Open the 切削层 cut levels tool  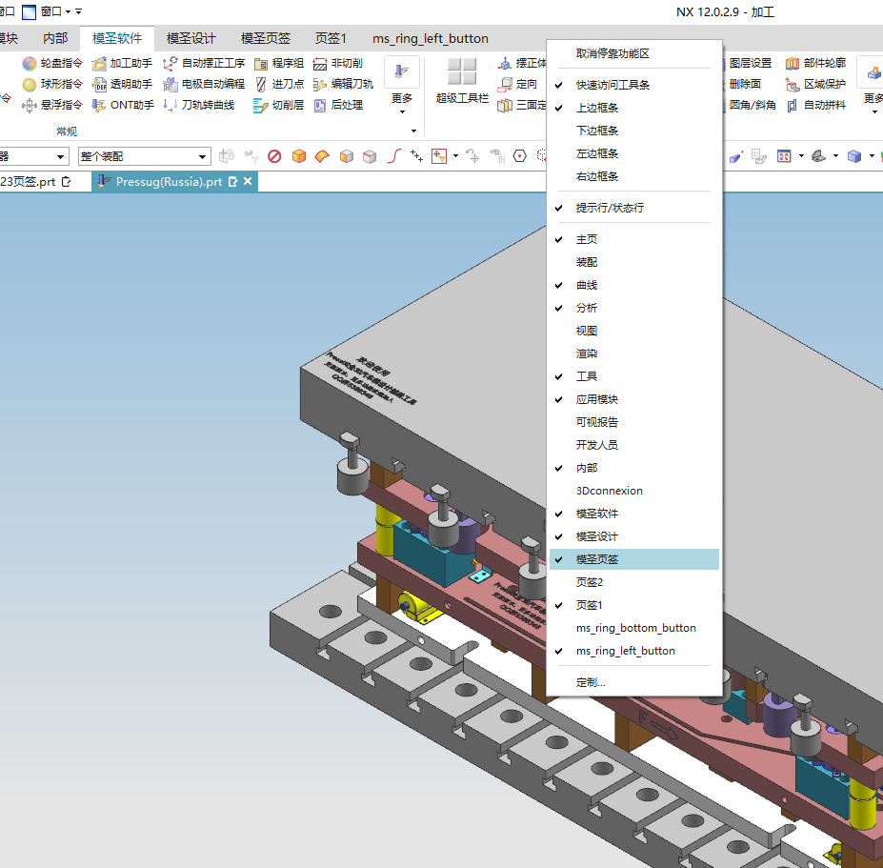click(279, 105)
